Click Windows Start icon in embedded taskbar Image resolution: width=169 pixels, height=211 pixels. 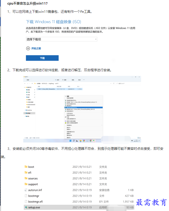[x=70, y=141]
